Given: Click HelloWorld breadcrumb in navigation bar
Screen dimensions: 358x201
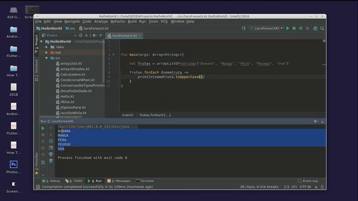Looking at the screenshot, I should click(x=49, y=28).
